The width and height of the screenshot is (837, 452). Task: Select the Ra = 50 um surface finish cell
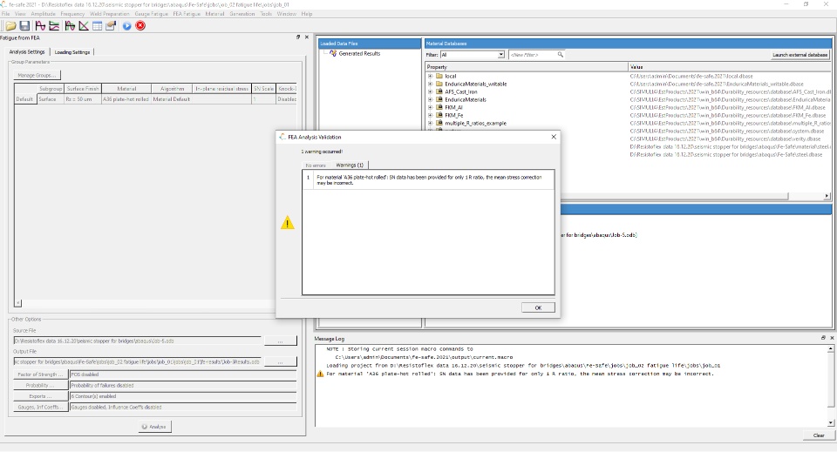[82, 99]
